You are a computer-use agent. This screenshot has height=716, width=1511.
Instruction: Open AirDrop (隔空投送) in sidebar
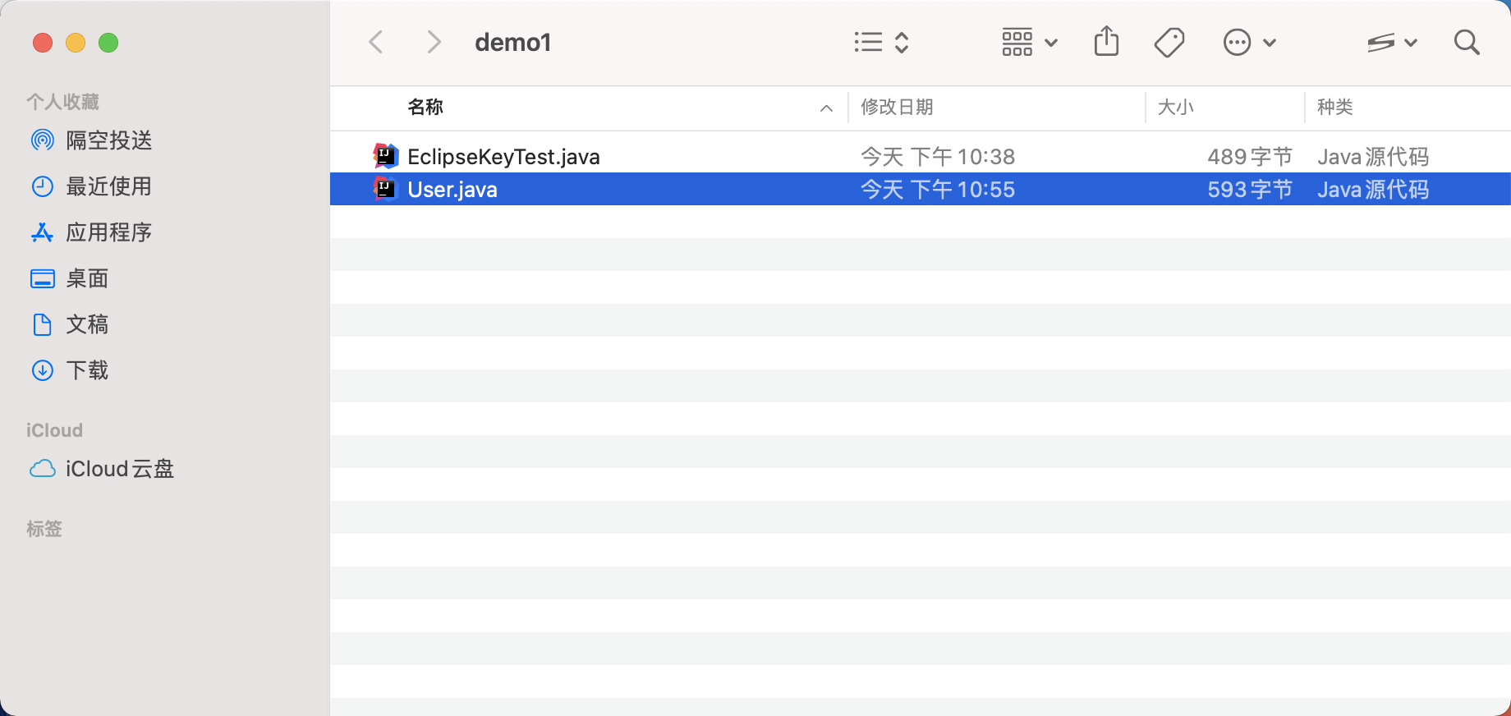(x=108, y=140)
